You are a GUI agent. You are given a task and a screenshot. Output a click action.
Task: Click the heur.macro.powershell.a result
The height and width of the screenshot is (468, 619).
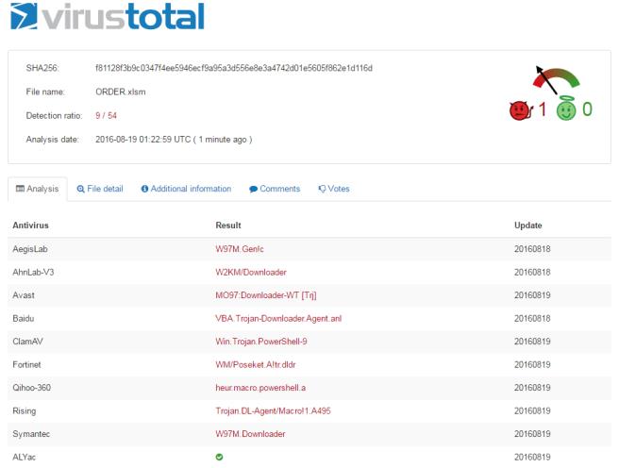coord(260,388)
